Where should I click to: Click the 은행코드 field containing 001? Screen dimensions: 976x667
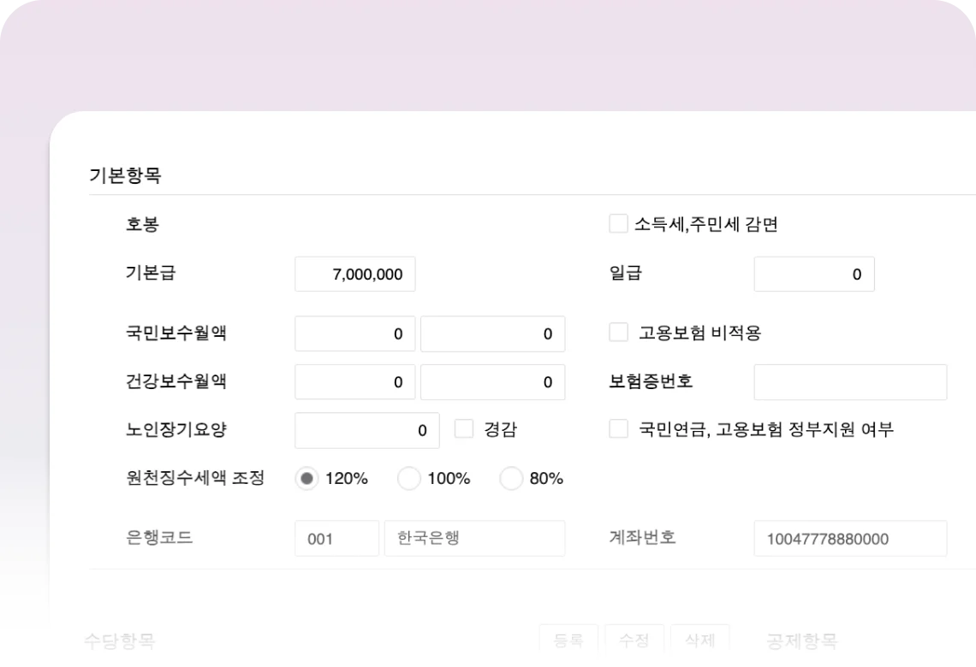[336, 539]
